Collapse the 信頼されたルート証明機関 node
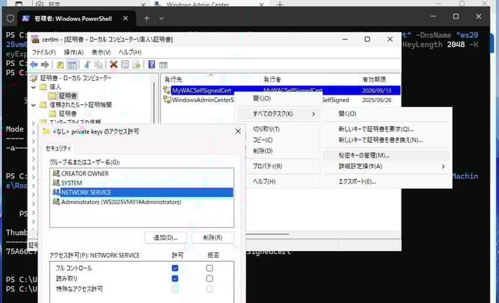The image size is (499, 303). [x=33, y=105]
